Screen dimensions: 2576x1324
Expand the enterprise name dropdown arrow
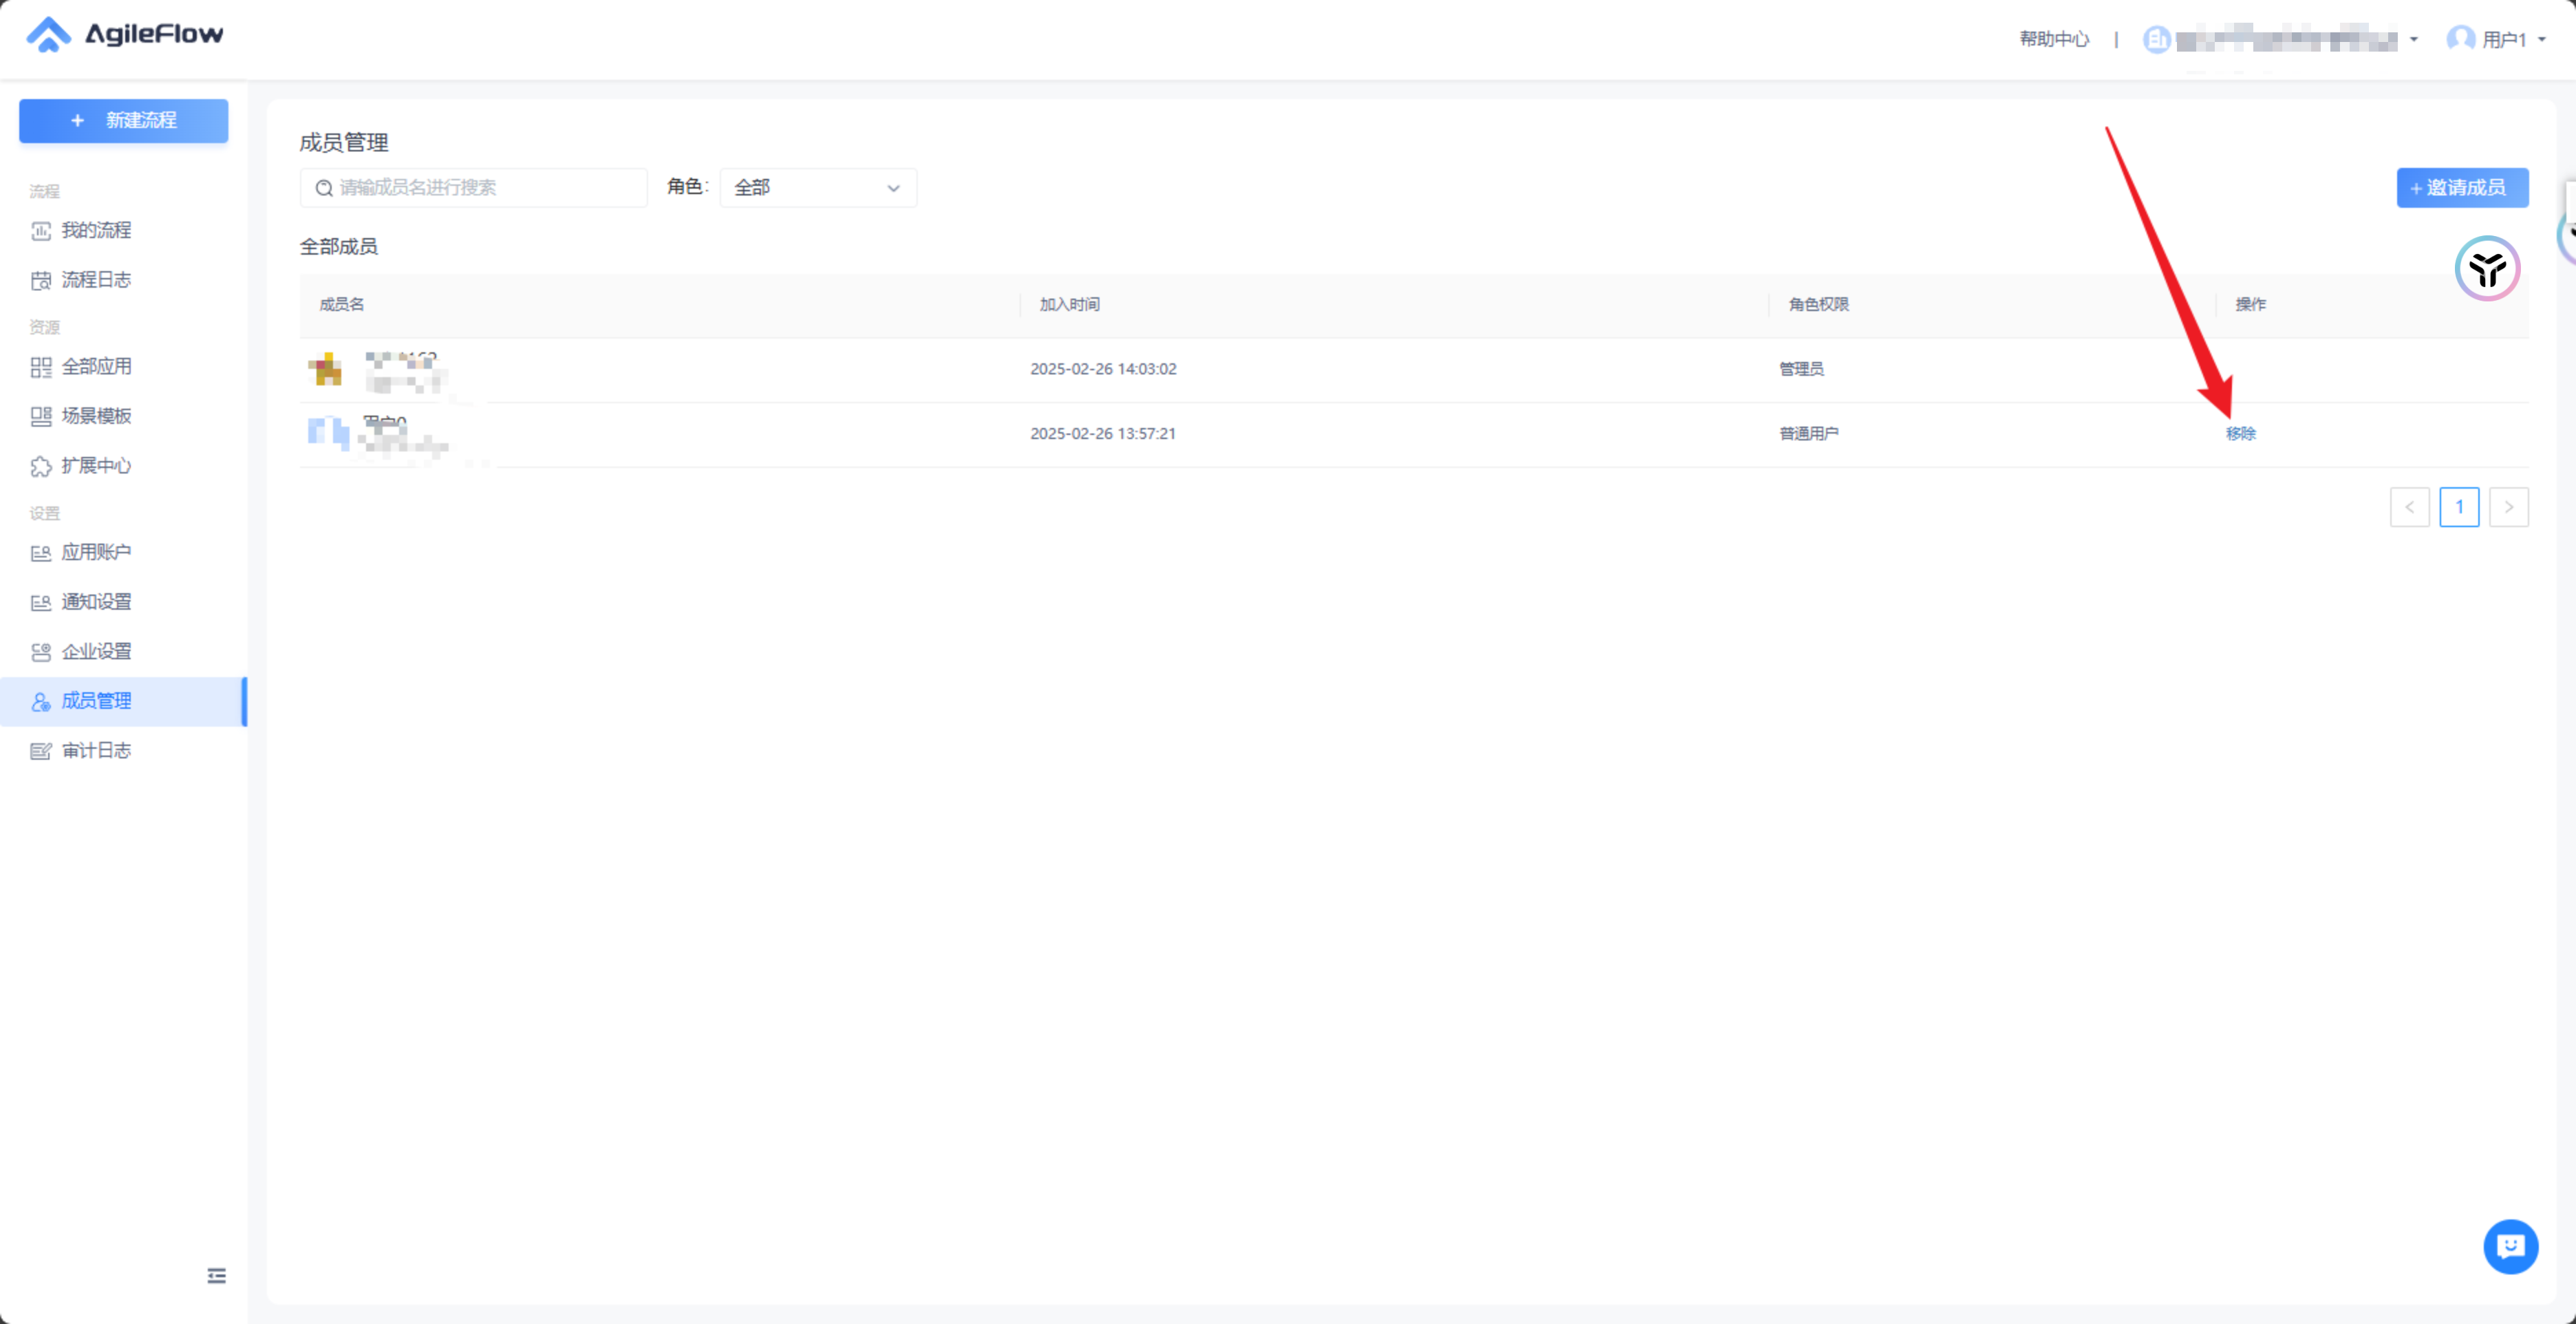tap(2413, 40)
